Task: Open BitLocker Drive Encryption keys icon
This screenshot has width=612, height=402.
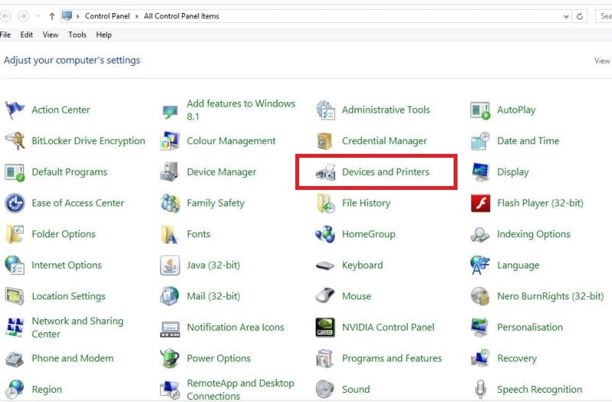Action: [15, 141]
